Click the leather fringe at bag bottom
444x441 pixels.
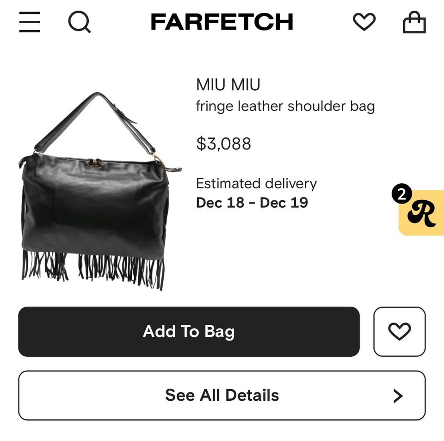93,269
